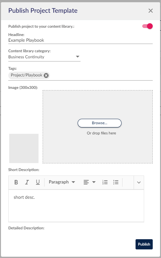Screen dimensions: 161x258
Task: Insert a bulleted list
Action: point(116,182)
